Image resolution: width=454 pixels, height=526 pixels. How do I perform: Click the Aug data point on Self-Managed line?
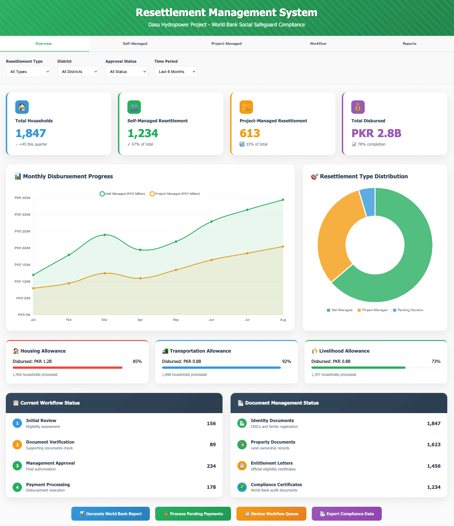click(x=283, y=200)
